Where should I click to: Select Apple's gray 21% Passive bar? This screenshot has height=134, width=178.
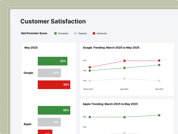click(x=49, y=122)
